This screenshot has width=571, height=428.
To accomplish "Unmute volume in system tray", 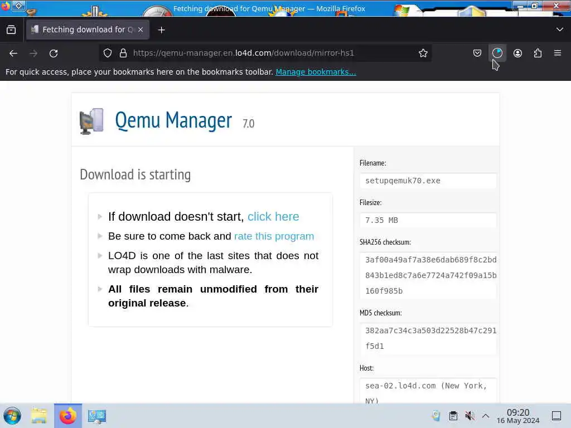I will [470, 416].
